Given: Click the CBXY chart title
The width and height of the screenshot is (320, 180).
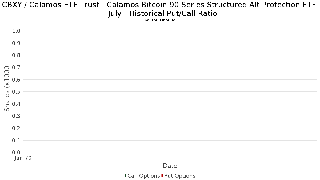Looking at the screenshot, I should [x=160, y=9].
